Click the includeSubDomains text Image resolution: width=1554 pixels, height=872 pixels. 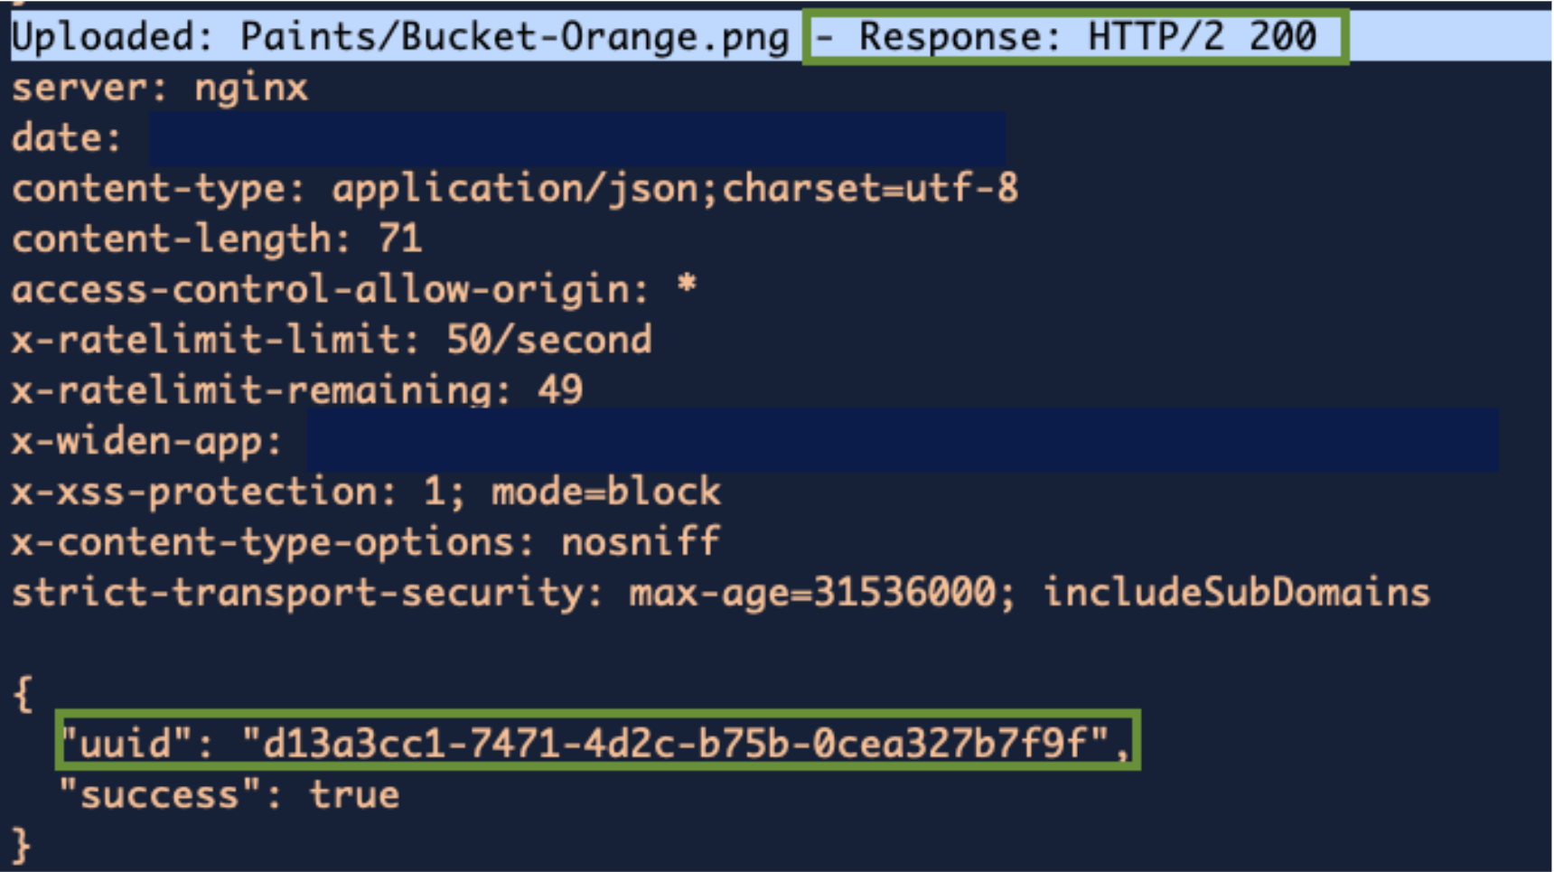coord(1237,594)
